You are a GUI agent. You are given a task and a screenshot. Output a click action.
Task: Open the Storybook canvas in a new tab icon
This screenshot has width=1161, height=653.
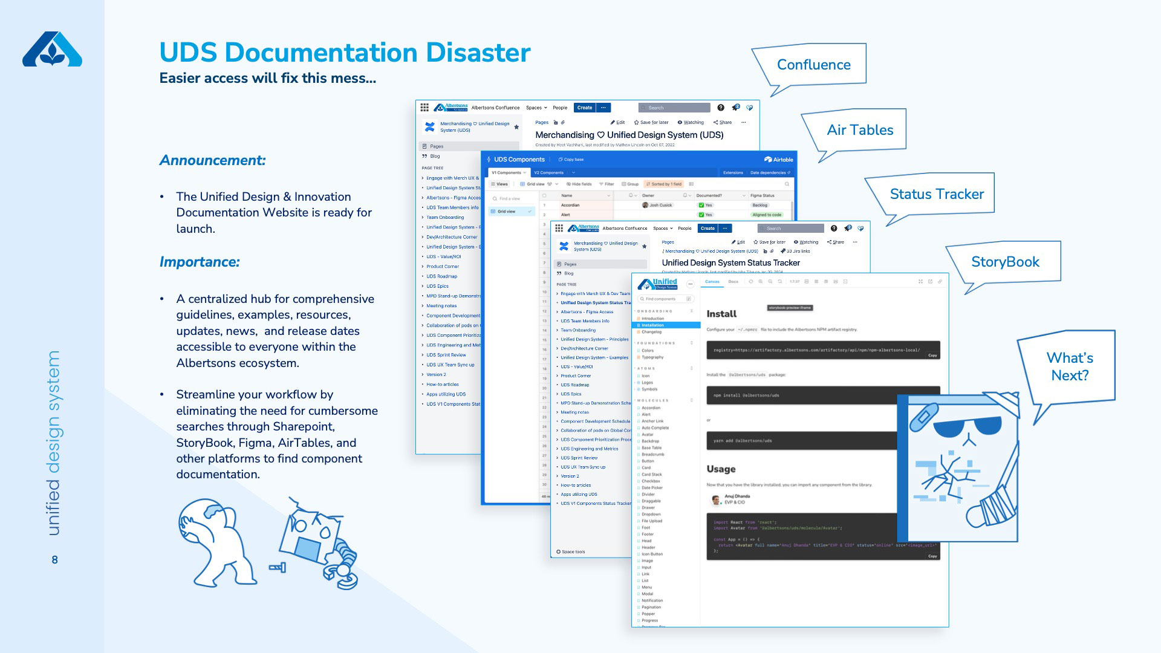[930, 282]
